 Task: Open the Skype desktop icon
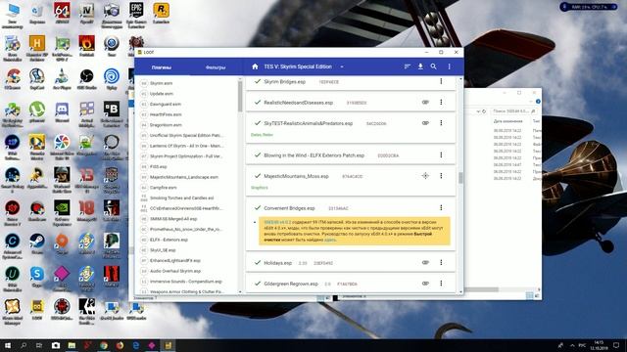click(x=37, y=277)
